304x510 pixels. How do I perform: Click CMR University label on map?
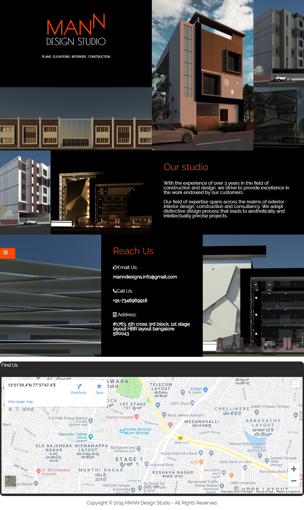[x=243, y=483]
